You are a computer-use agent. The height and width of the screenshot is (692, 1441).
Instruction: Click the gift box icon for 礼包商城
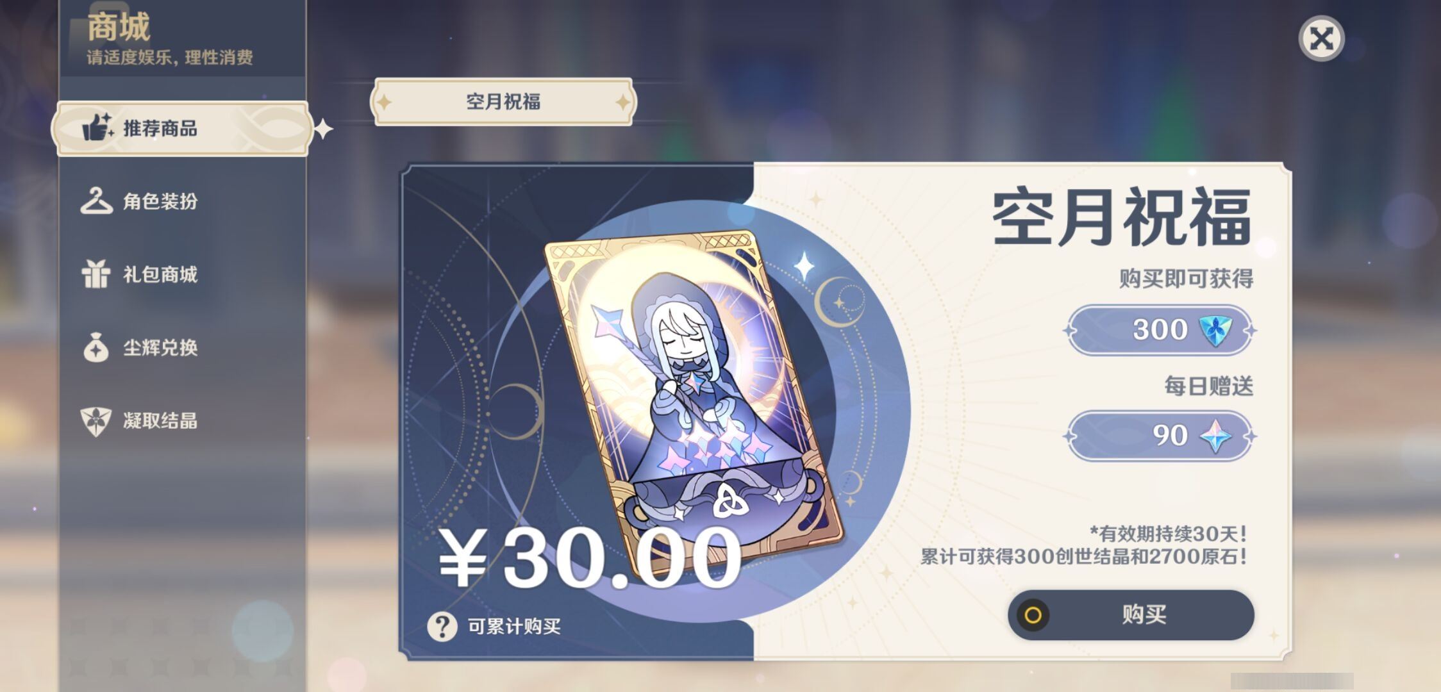click(96, 274)
